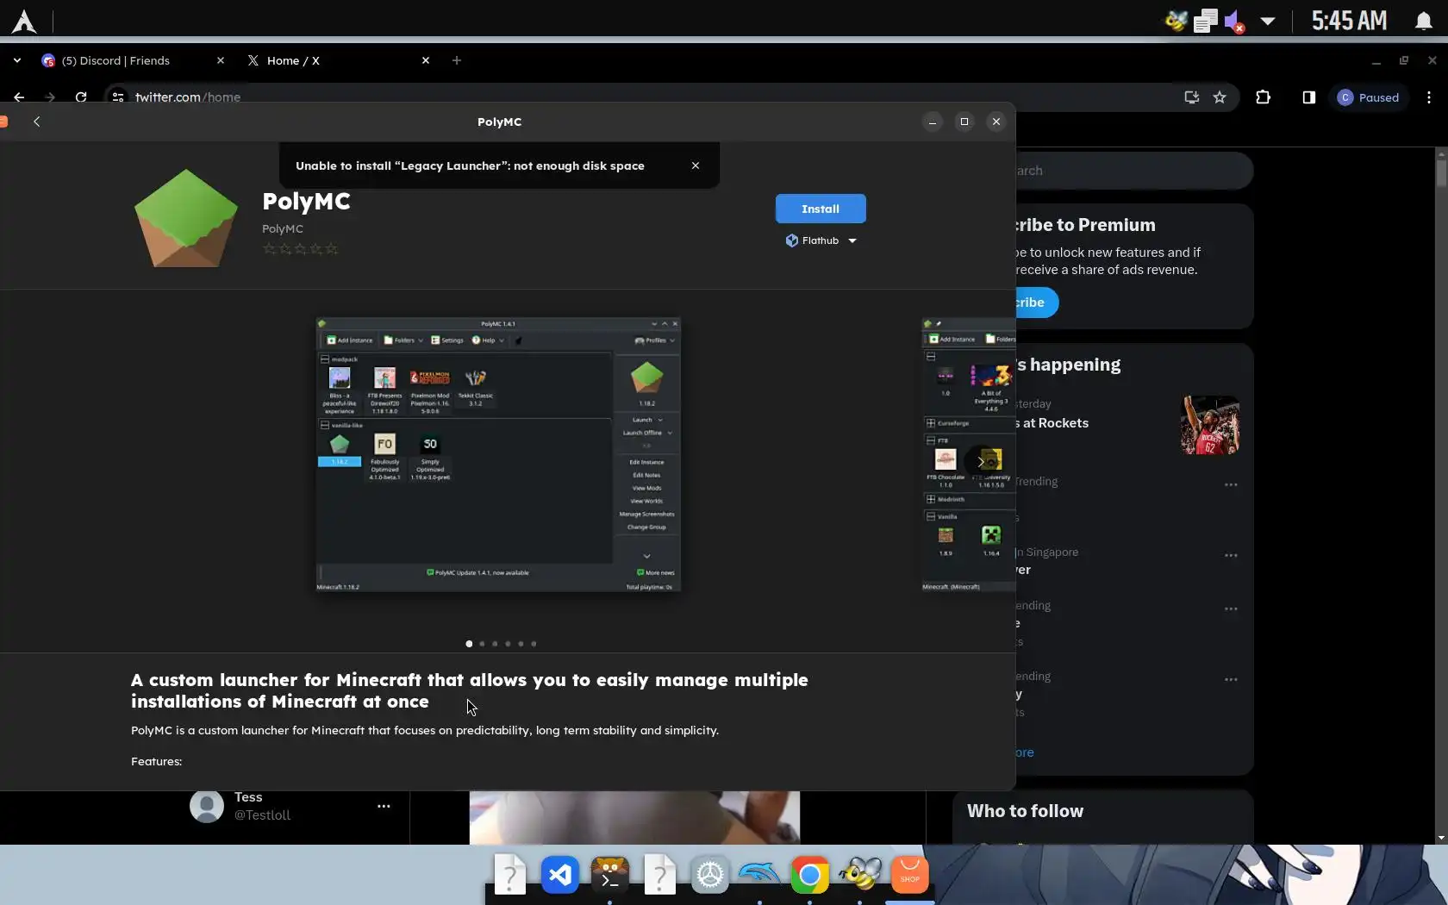Click the blue Install button for PolyMC
Image resolution: width=1448 pixels, height=905 pixels.
click(821, 209)
